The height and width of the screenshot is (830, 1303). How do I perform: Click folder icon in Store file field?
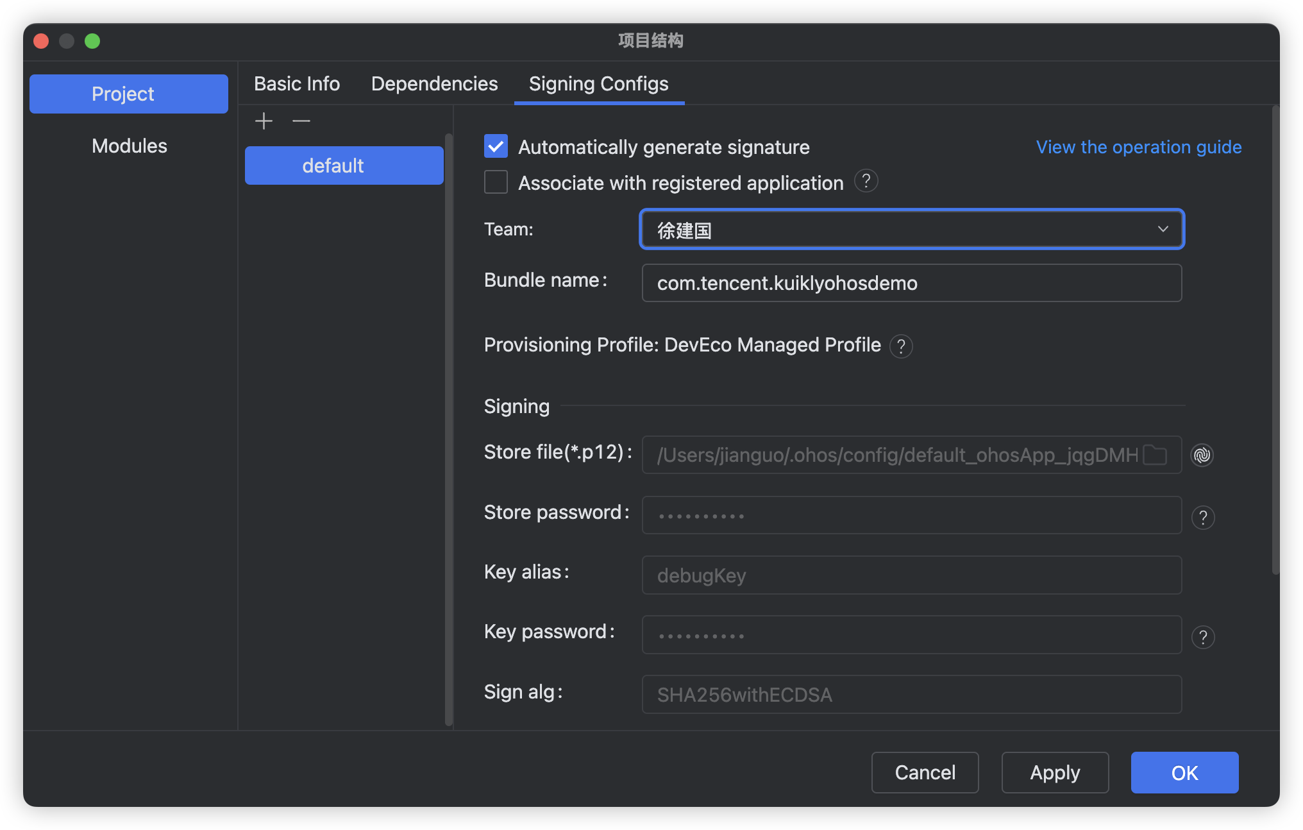coord(1155,455)
